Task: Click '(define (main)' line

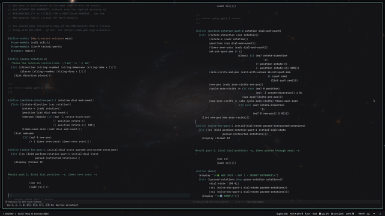Action: coord(206,171)
